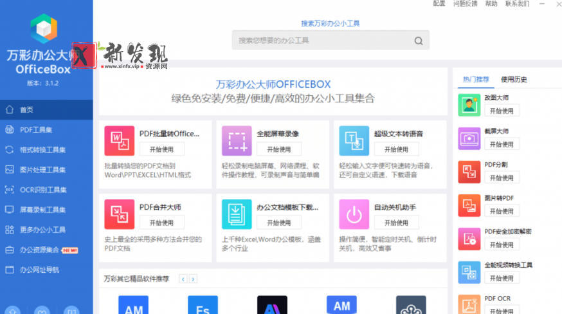Show next recommended software with right chevron
This screenshot has height=314, width=562.
tap(193, 279)
